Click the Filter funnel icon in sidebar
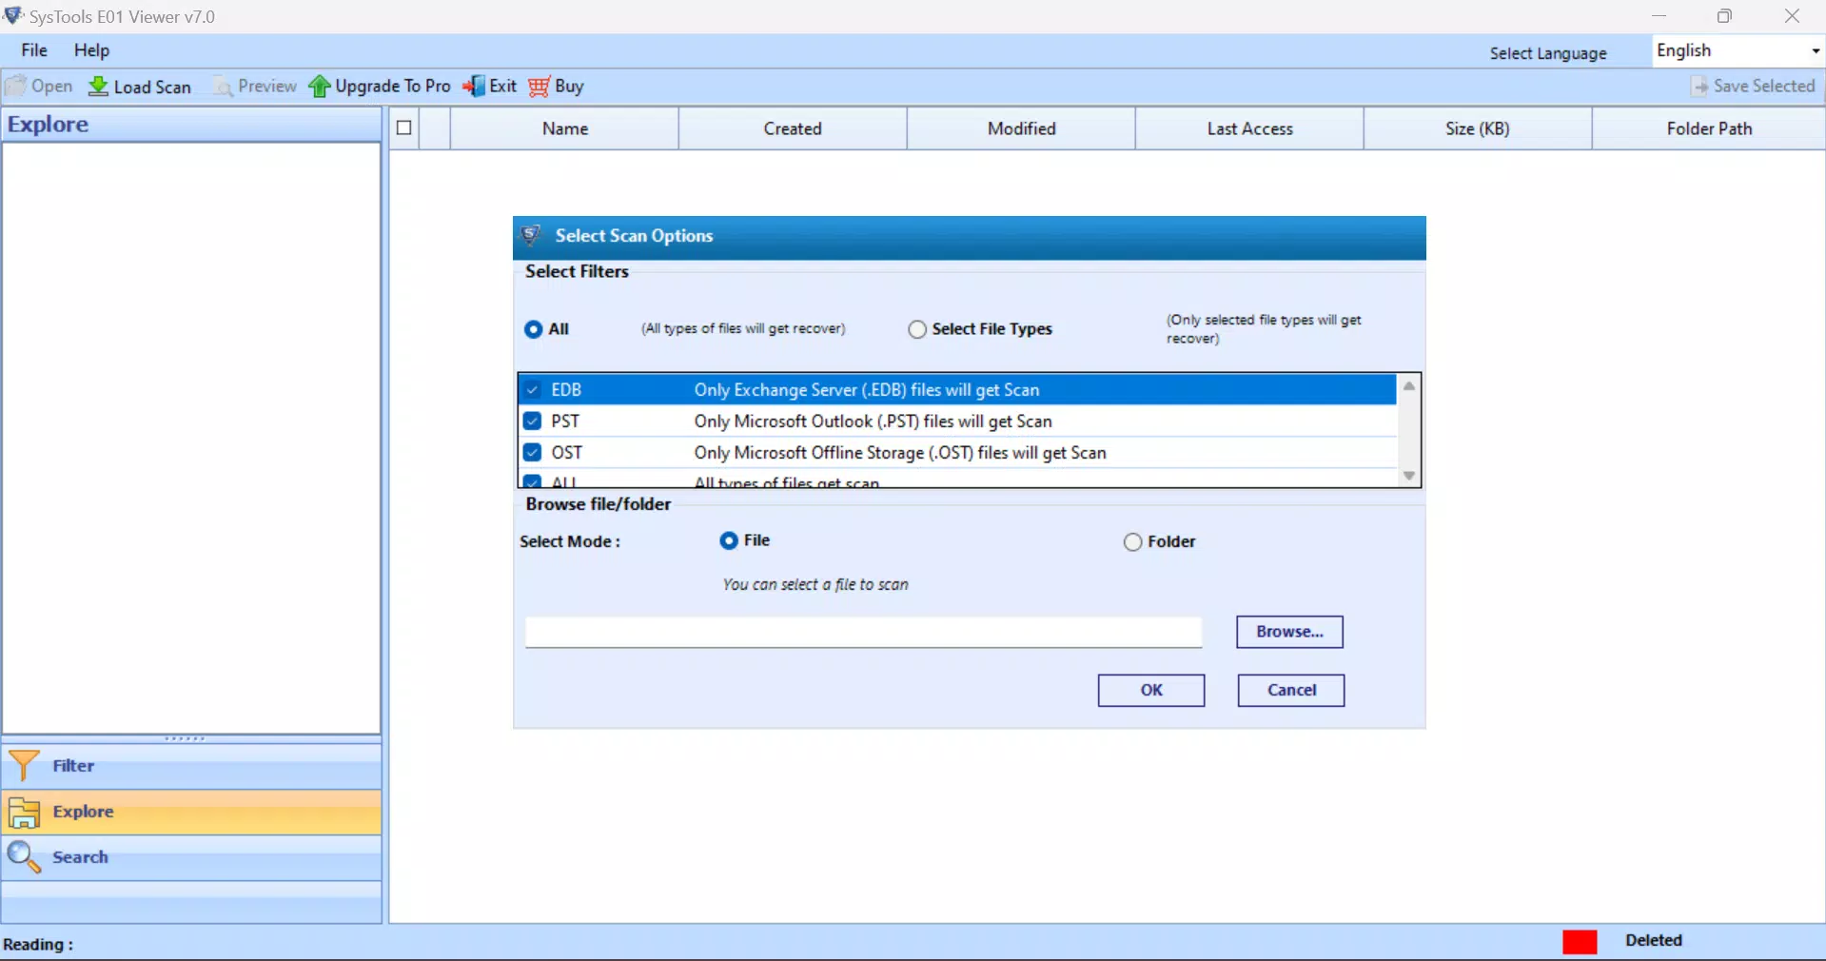1826x961 pixels. pos(24,765)
